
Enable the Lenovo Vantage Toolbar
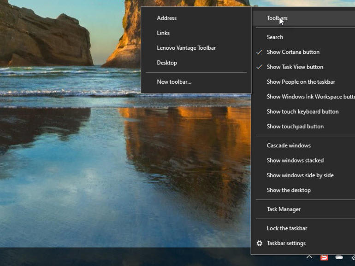tap(186, 48)
